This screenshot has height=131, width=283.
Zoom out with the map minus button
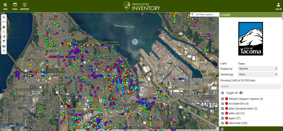[x=4, y=22]
